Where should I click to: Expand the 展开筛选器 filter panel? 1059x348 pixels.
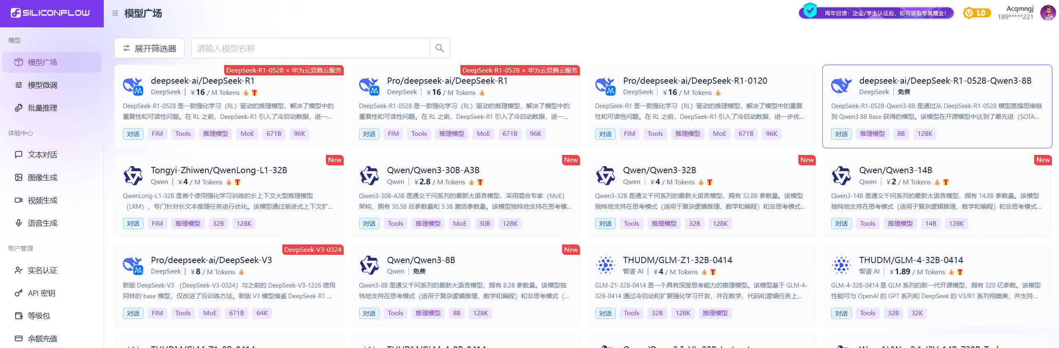pos(149,48)
